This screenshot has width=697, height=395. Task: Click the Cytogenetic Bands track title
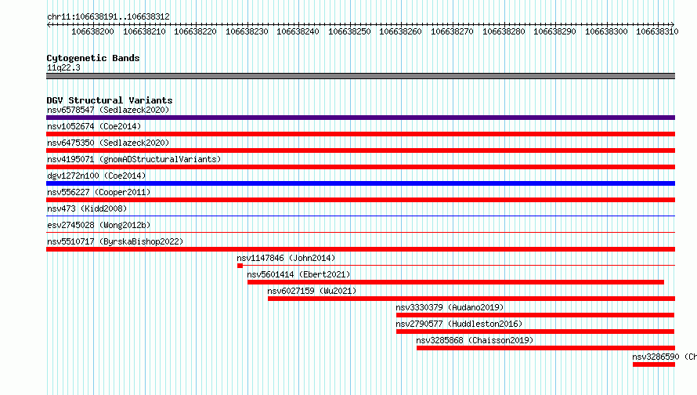[93, 58]
